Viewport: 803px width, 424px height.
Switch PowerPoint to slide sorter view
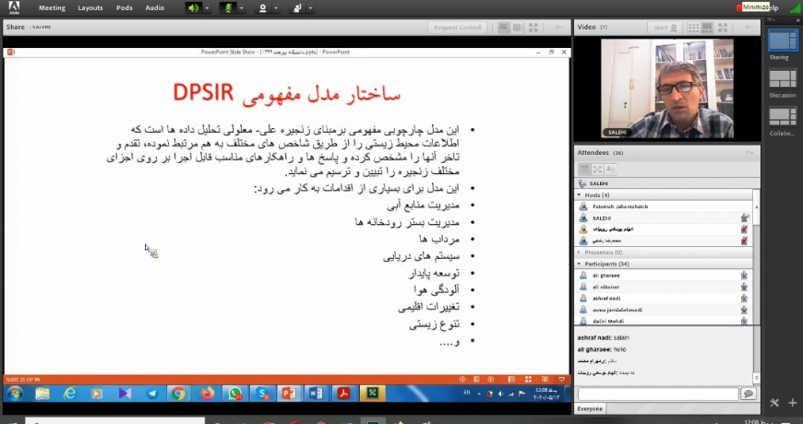528,380
